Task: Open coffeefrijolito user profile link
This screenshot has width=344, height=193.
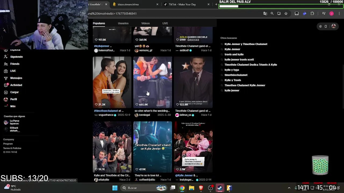Action: pos(147,180)
